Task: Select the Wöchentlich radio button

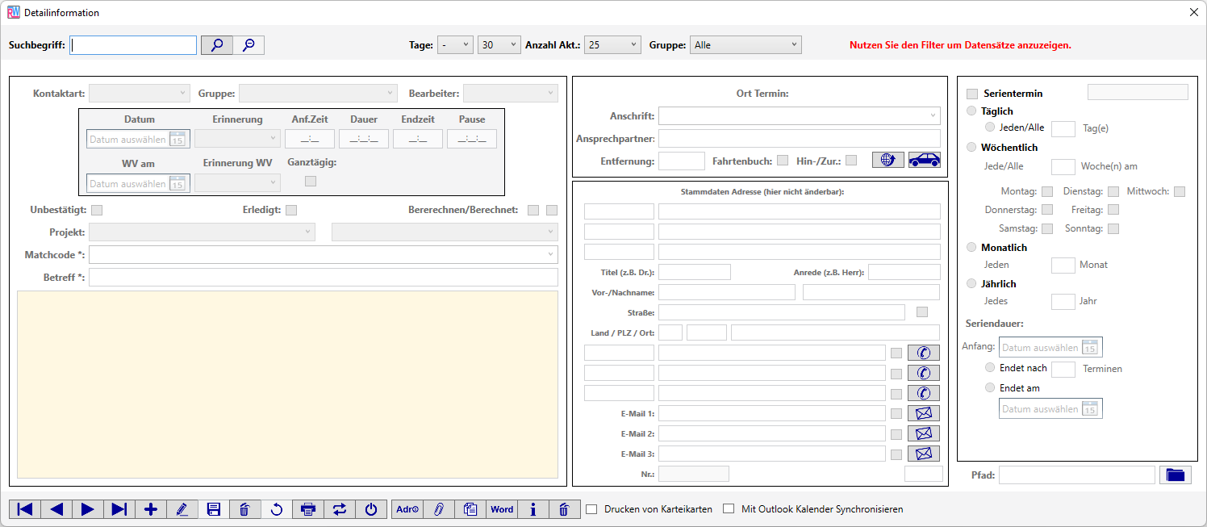Action: (x=972, y=148)
